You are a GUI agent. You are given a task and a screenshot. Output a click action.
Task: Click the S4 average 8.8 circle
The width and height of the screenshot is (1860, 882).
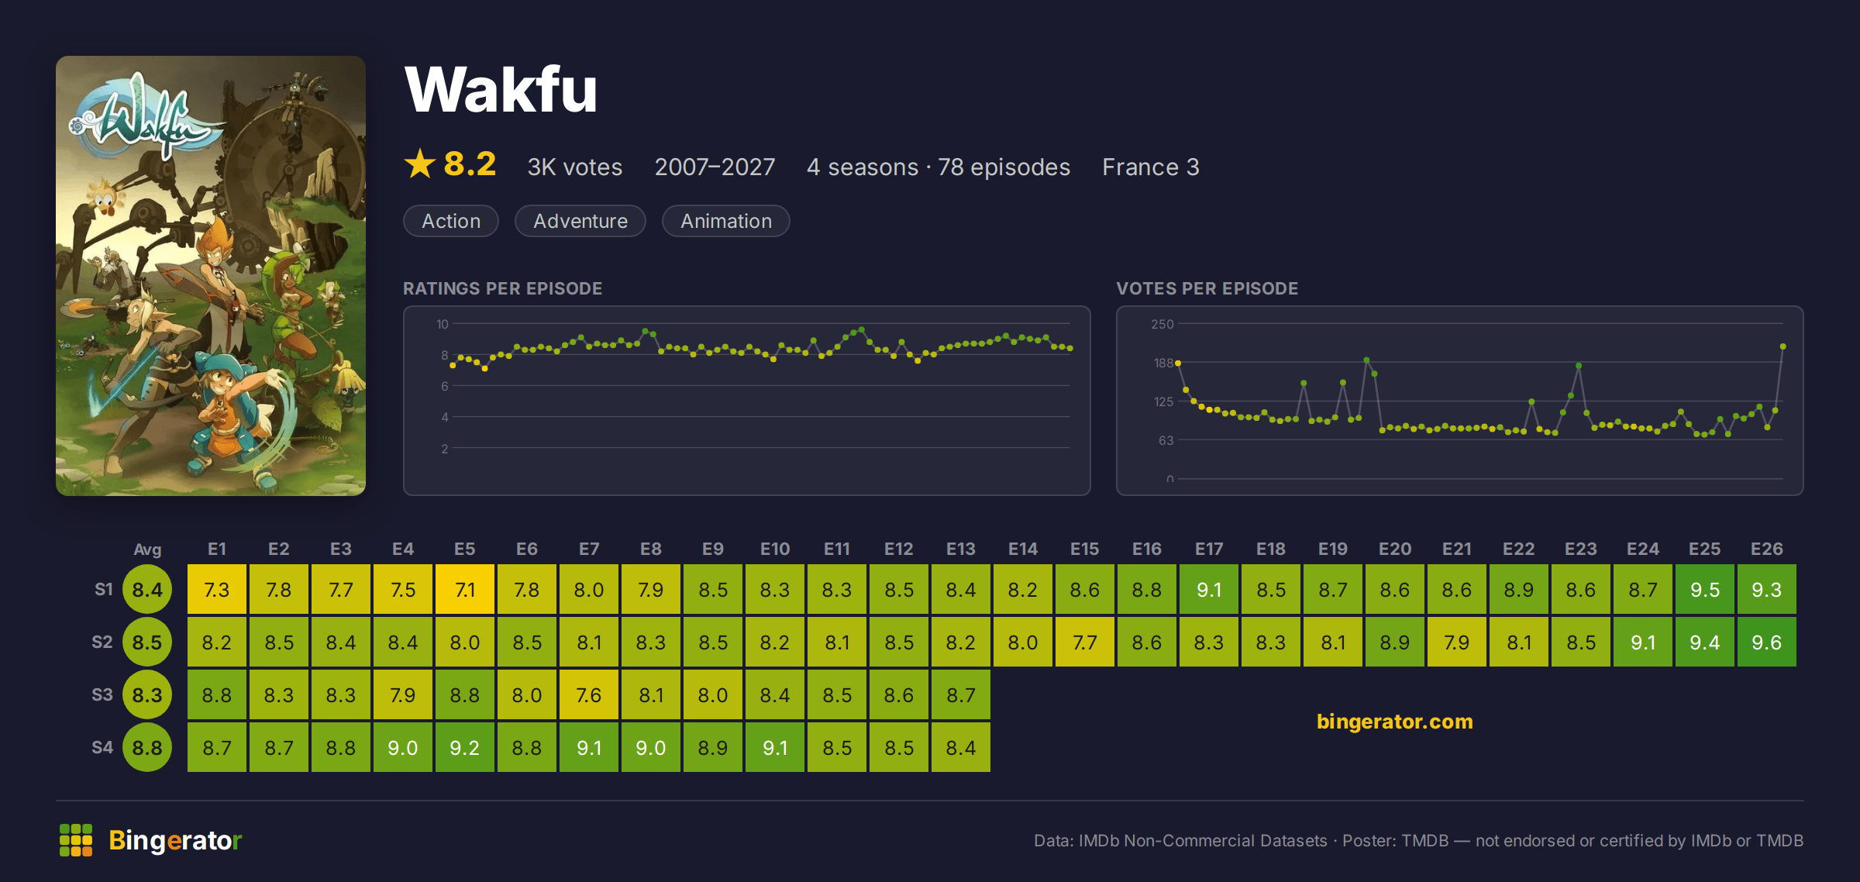147,748
